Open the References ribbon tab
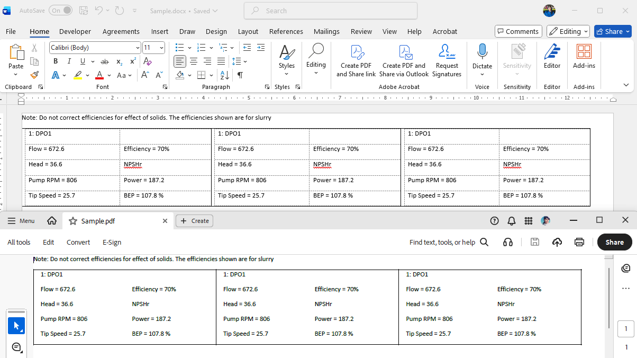The width and height of the screenshot is (637, 358). pyautogui.click(x=286, y=32)
